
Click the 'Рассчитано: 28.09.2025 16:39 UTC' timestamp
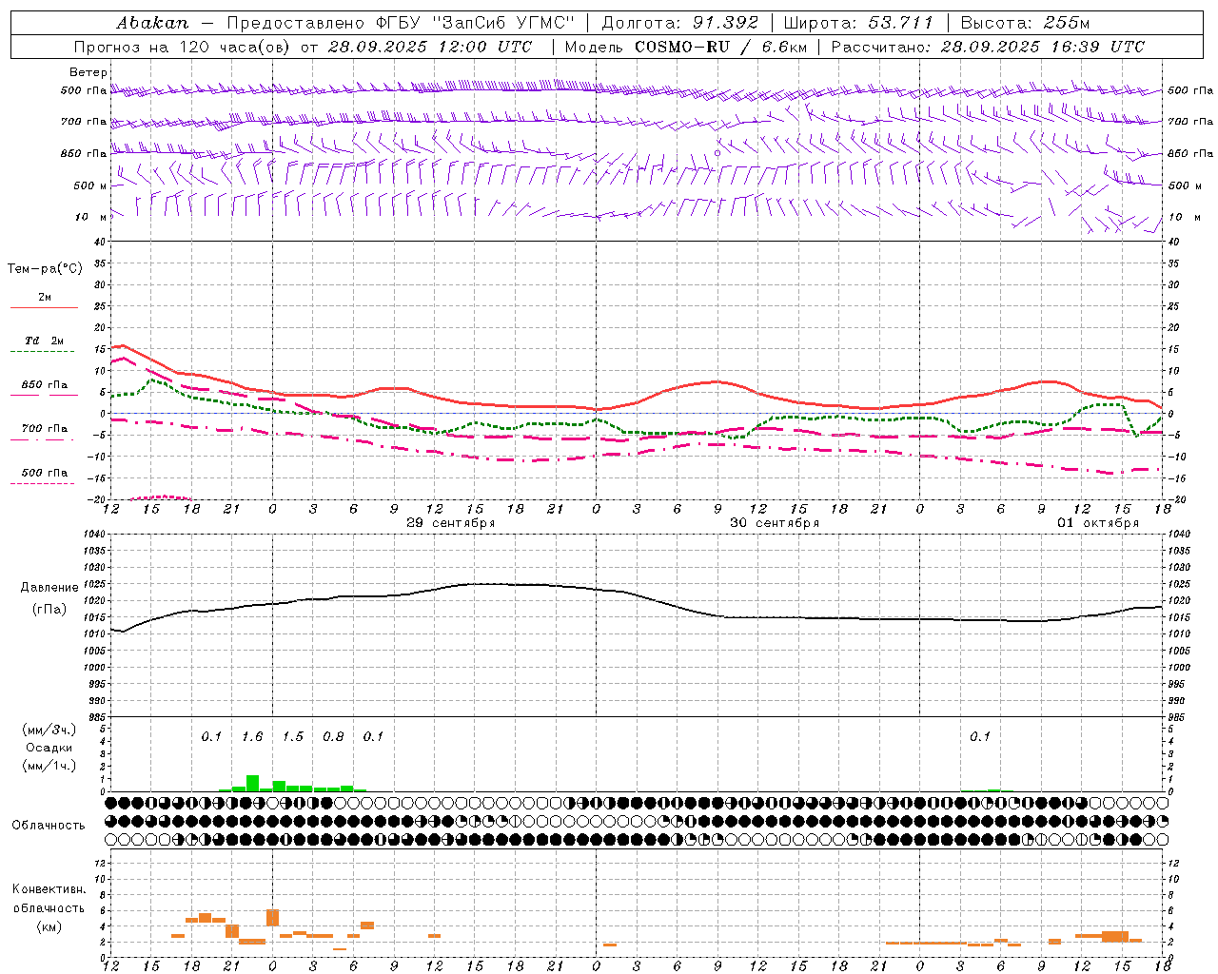(x=988, y=47)
